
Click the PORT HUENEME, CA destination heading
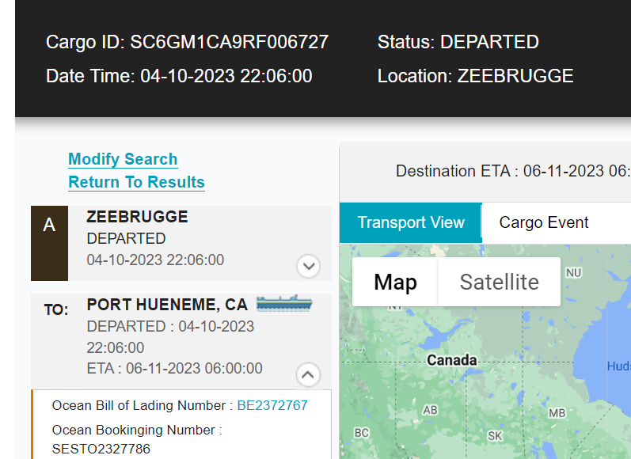[x=167, y=305]
